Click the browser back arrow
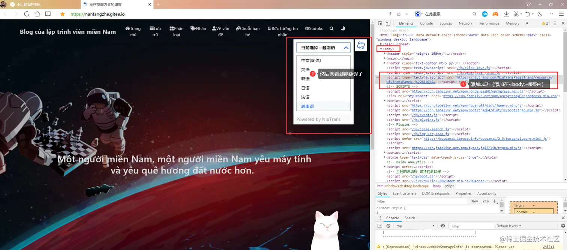Image resolution: width=567 pixels, height=250 pixels. click(x=6, y=14)
